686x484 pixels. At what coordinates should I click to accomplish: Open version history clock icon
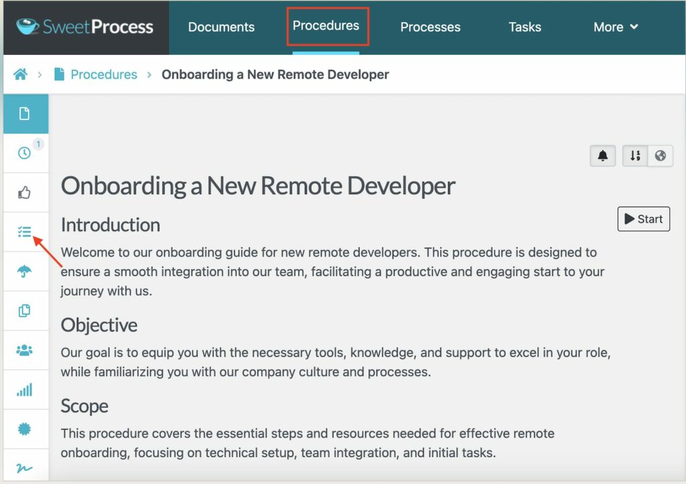[x=25, y=153]
